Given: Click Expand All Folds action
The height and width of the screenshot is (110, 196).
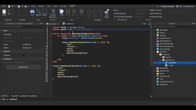Looking at the screenshot, I should point(155,13).
